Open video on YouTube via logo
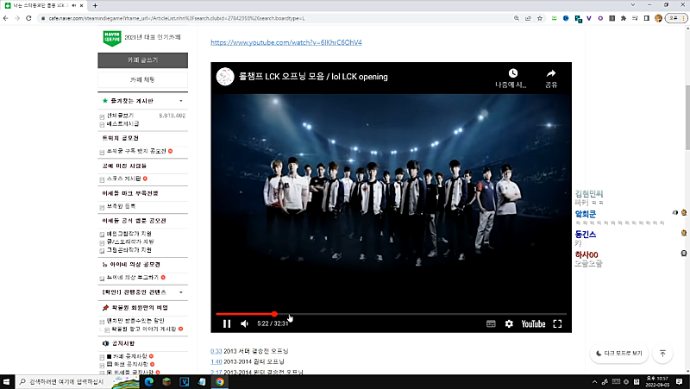 [x=532, y=324]
